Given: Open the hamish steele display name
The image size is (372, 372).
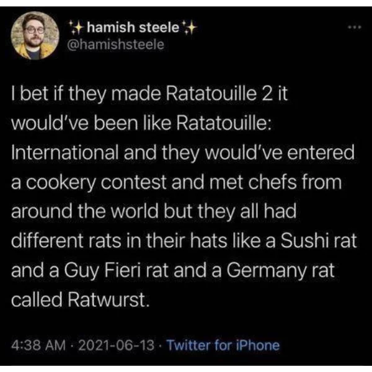Looking at the screenshot, I should (x=133, y=27).
